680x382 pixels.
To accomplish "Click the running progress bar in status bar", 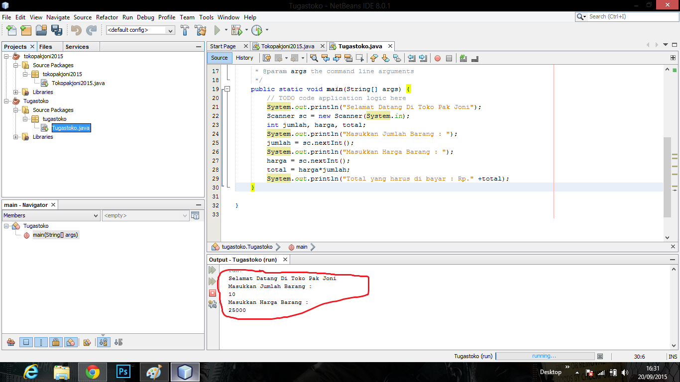I will point(545,356).
